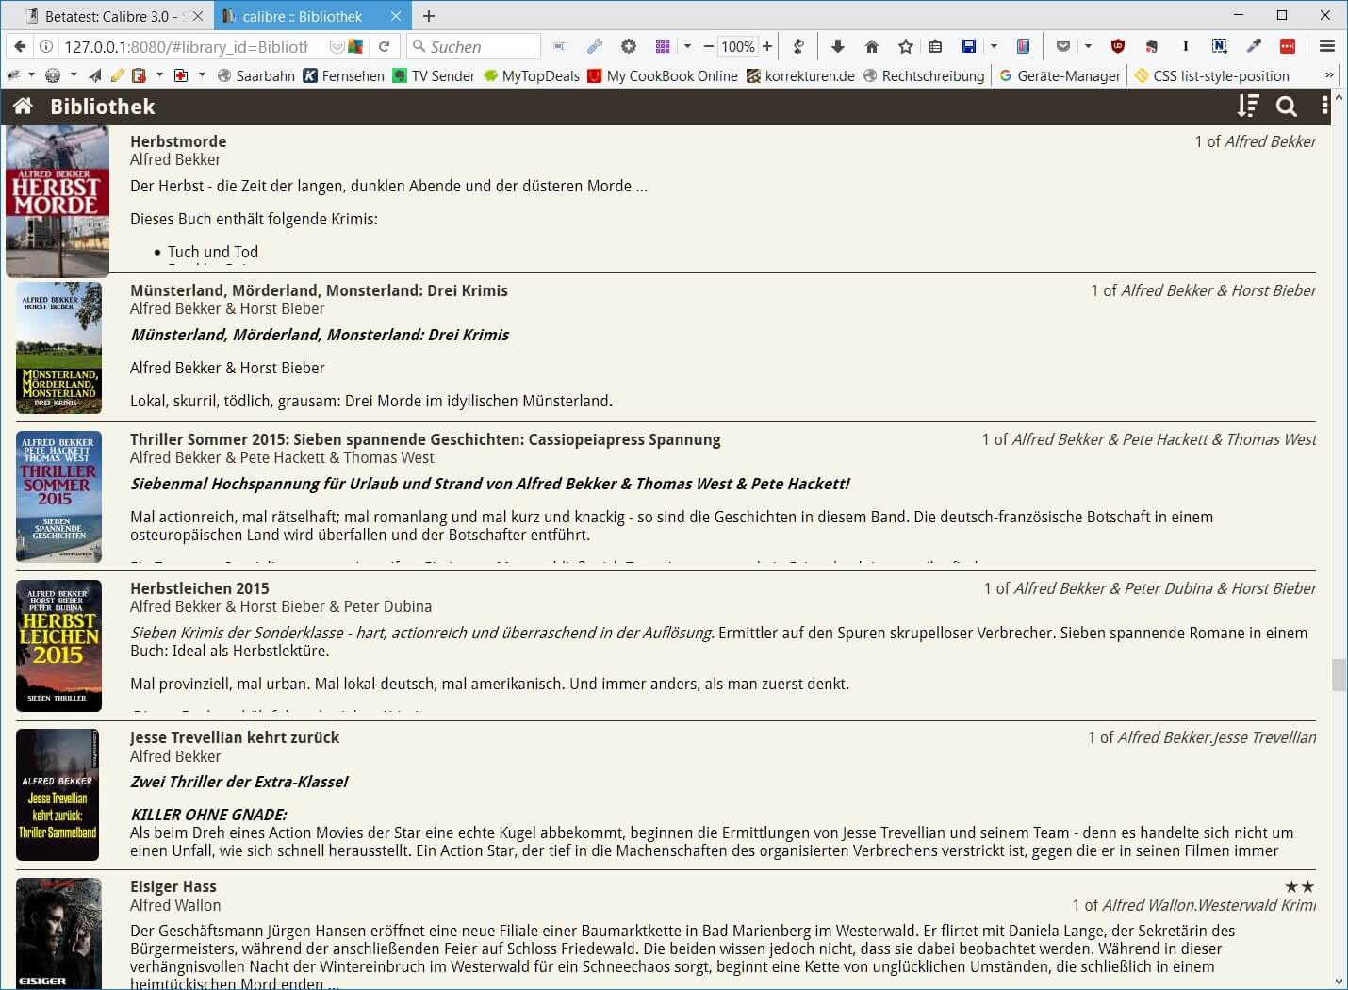This screenshot has height=990, width=1348.
Task: Open CSS list-style-position bookmark
Action: coord(1212,75)
